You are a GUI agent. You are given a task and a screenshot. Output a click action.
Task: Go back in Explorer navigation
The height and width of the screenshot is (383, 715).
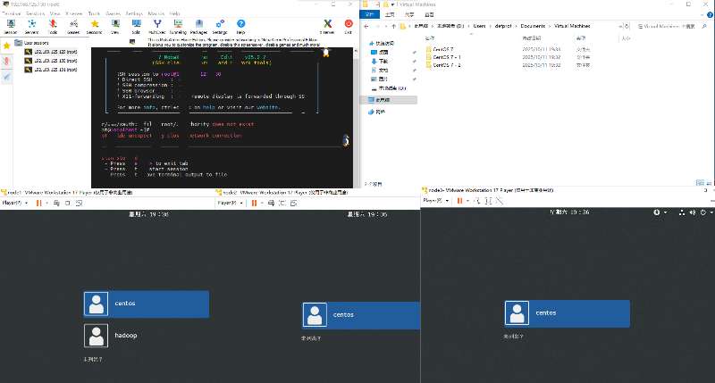366,27
